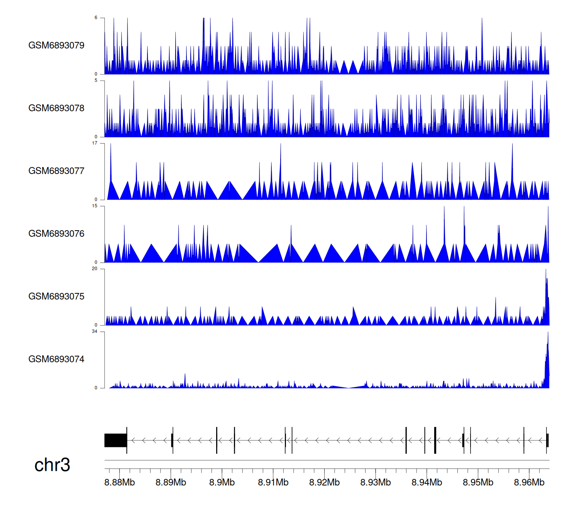Screen dimensions: 579x509
Task: Click the GSM6893079 track label
Action: (x=56, y=46)
